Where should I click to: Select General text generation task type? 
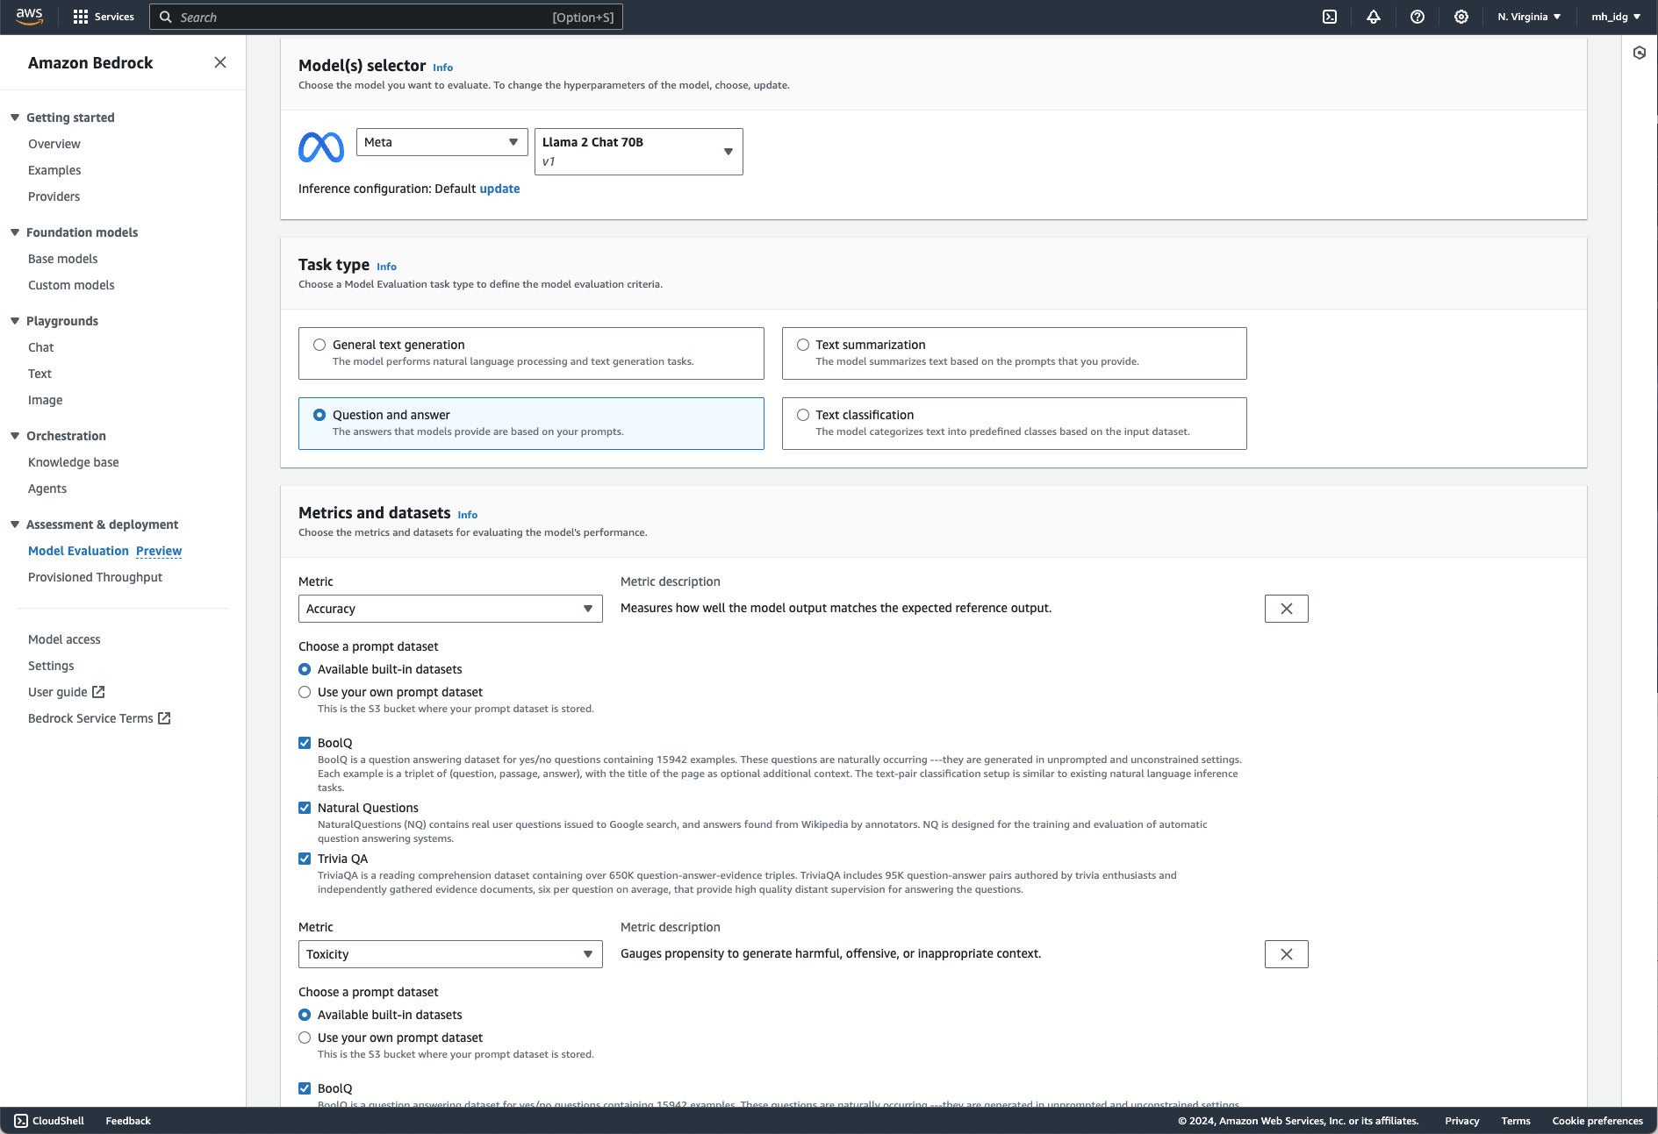click(531, 353)
